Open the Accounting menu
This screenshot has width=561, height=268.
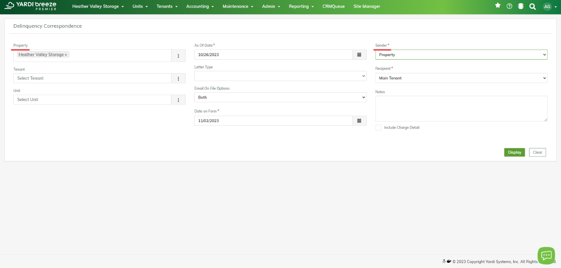pyautogui.click(x=200, y=6)
